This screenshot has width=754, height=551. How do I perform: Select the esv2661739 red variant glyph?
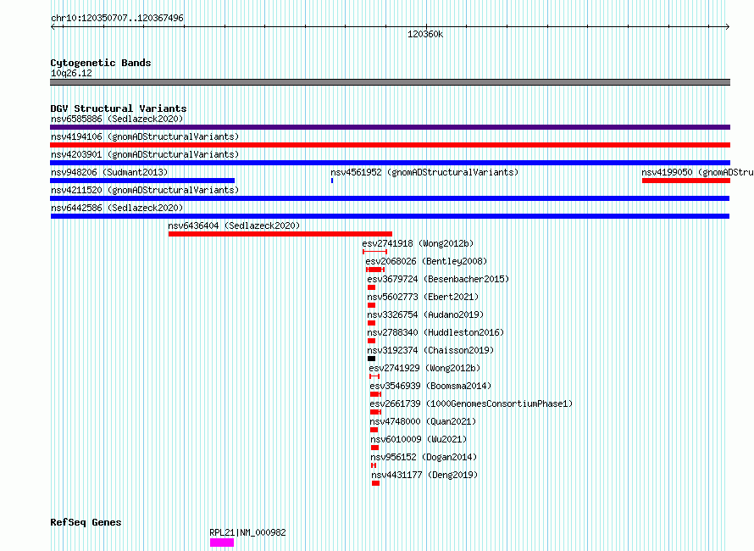(x=375, y=412)
